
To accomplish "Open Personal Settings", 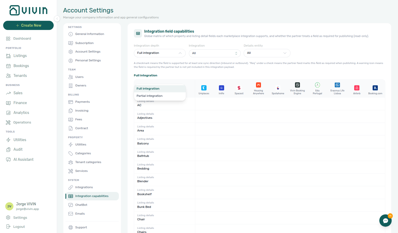I will tap(88, 61).
